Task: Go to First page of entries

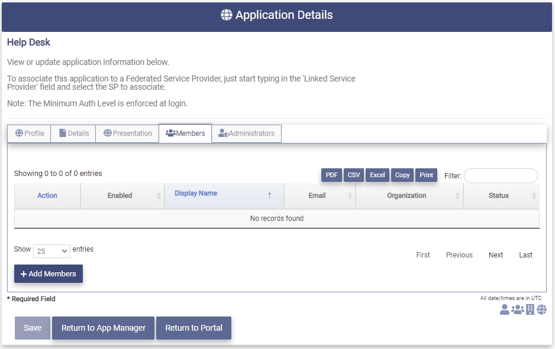Action: [x=423, y=255]
